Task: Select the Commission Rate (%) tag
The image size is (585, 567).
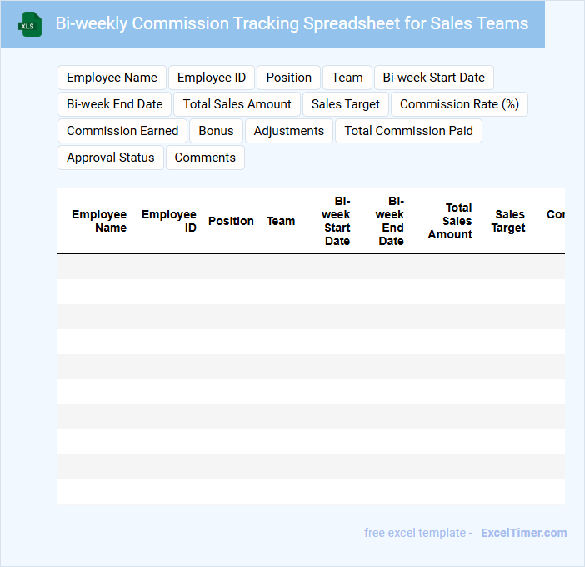Action: click(x=459, y=104)
